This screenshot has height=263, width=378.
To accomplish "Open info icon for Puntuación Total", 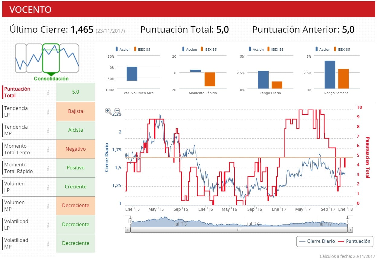I will coord(48,92).
